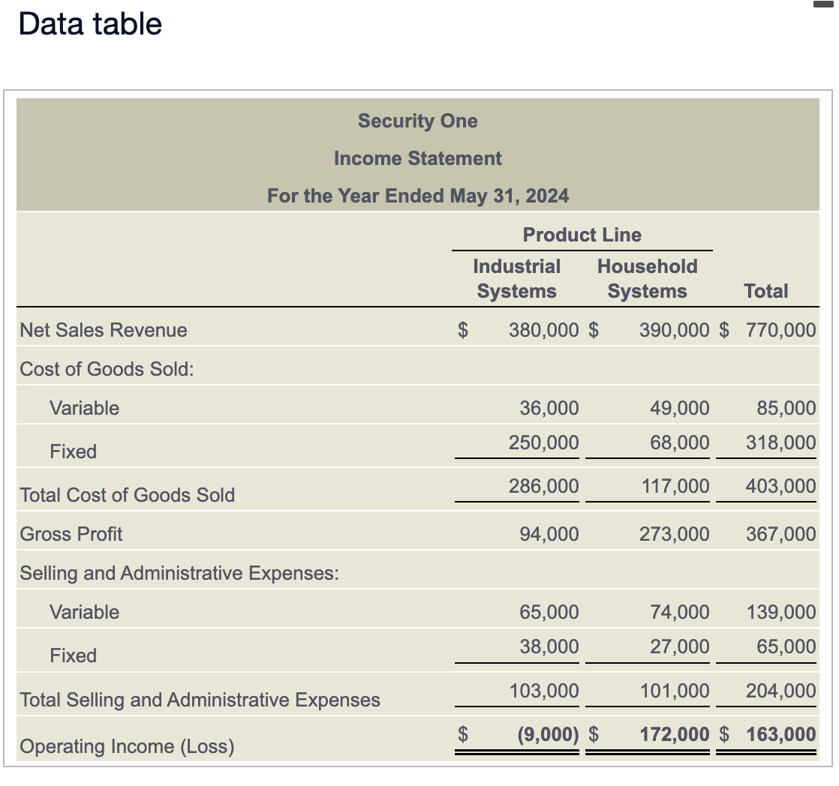839x786 pixels.
Task: Select the "Industrial Systems" column header
Action: [x=516, y=279]
